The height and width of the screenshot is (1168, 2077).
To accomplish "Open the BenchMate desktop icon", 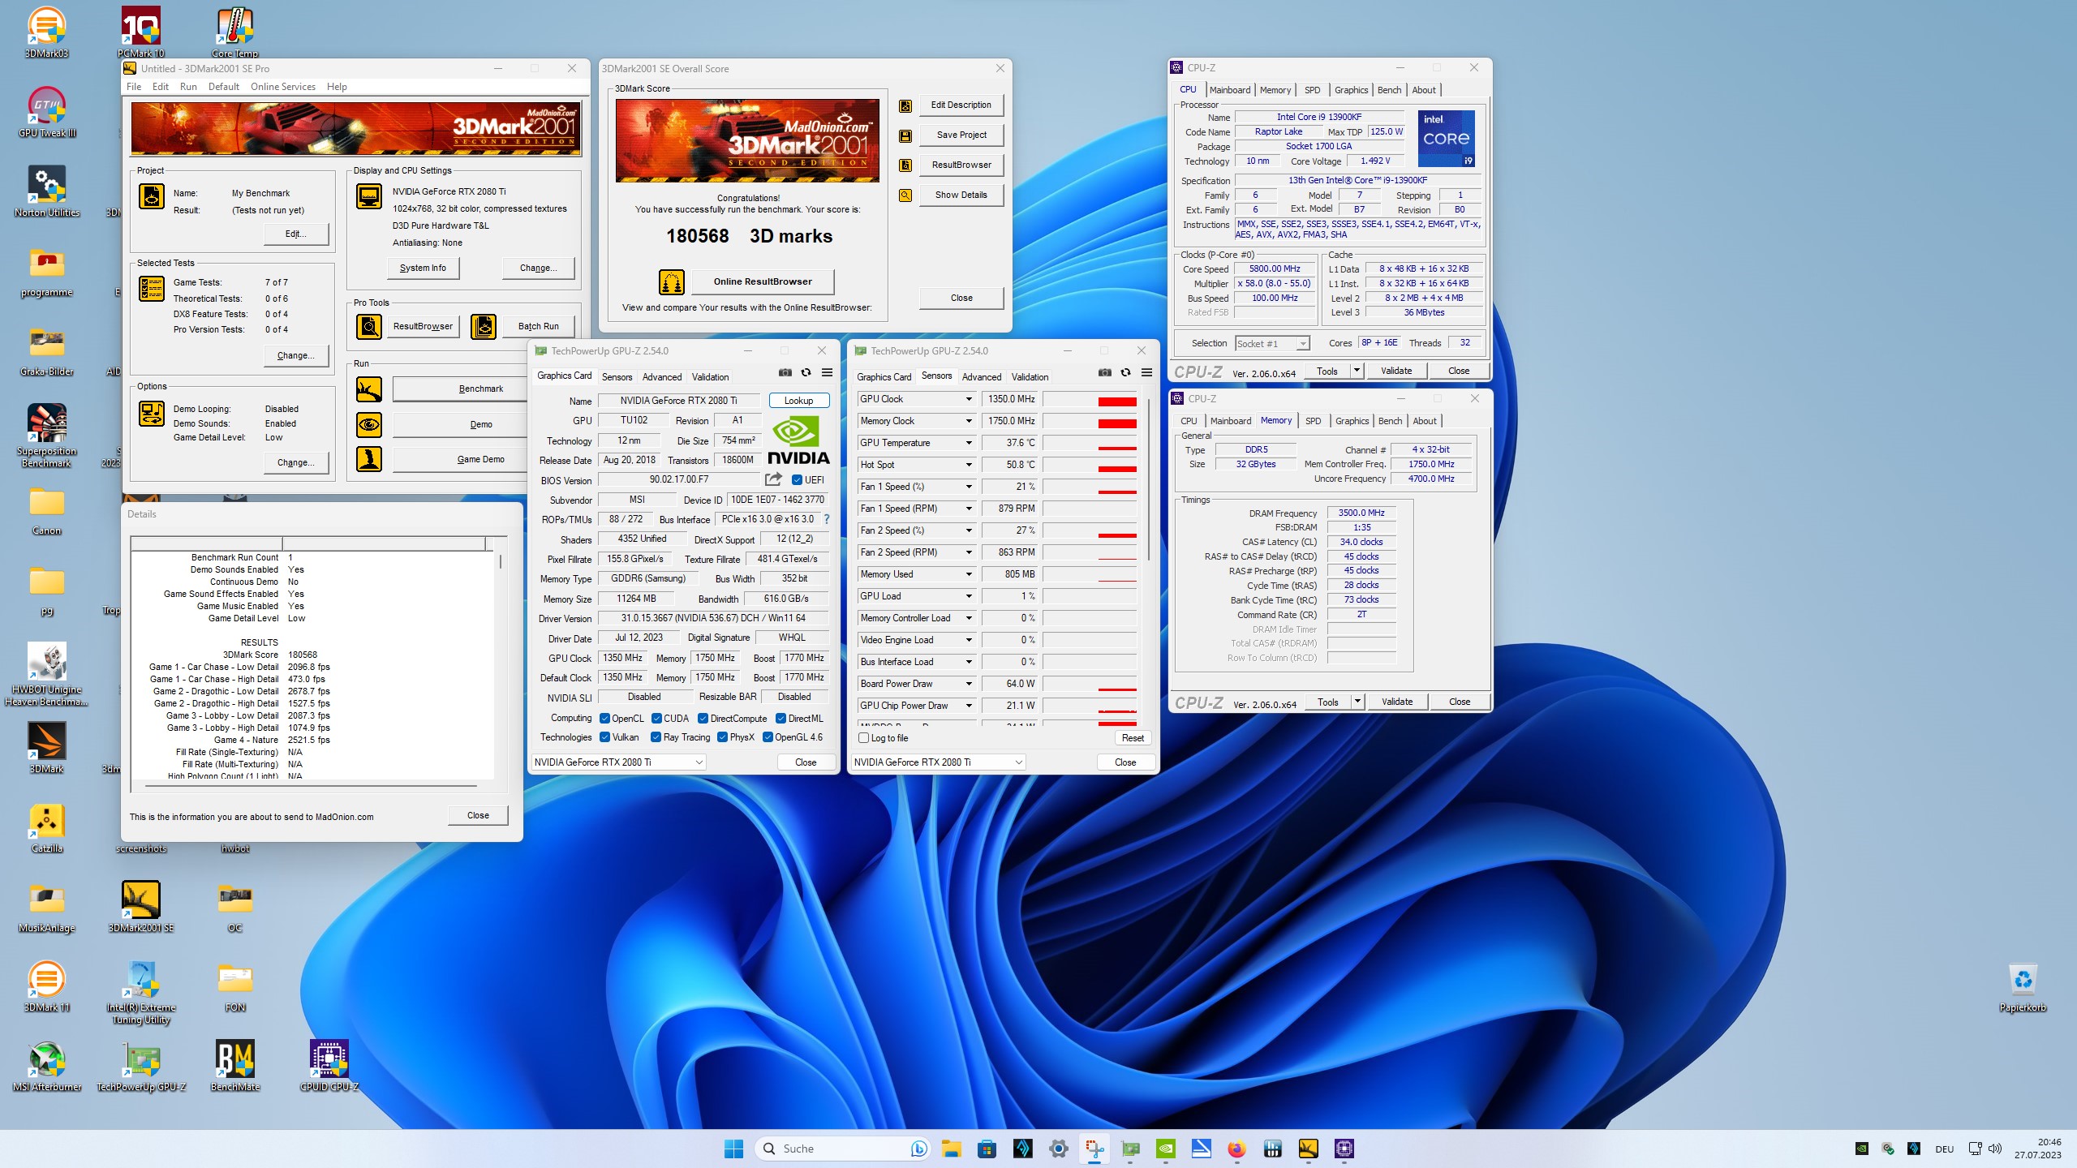I will [234, 1066].
